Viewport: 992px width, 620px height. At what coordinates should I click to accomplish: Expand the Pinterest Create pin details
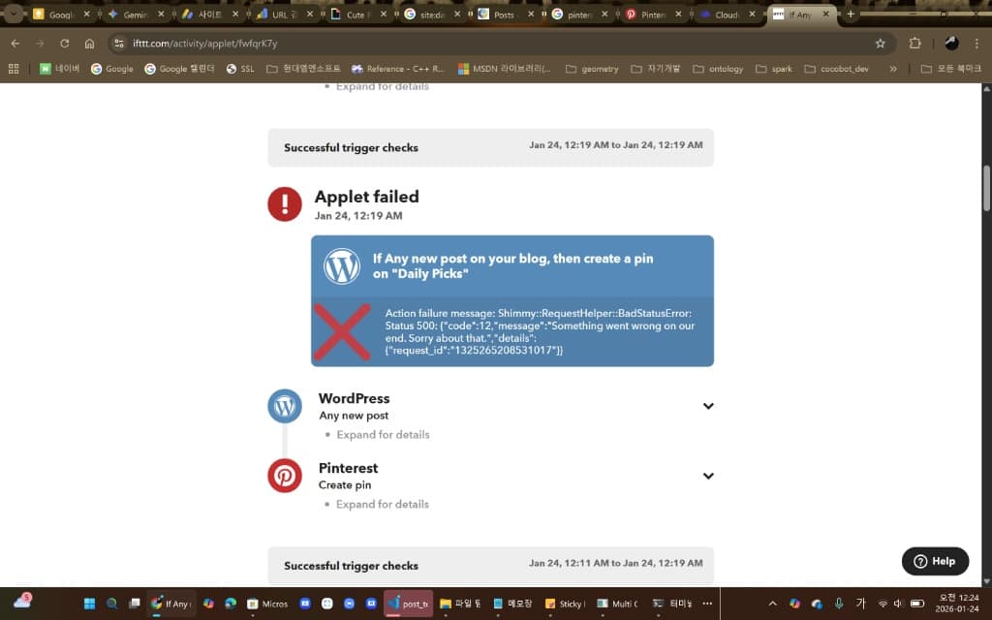point(708,476)
